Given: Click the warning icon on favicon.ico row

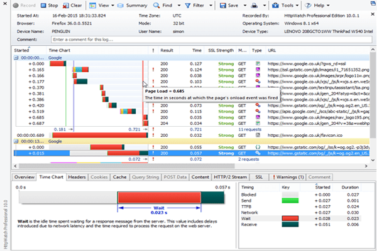Looking at the screenshot, I should tap(153, 134).
